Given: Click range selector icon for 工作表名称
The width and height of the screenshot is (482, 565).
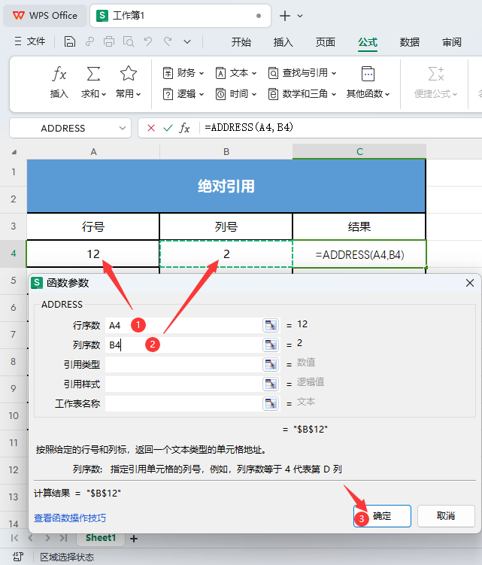Looking at the screenshot, I should pyautogui.click(x=271, y=403).
